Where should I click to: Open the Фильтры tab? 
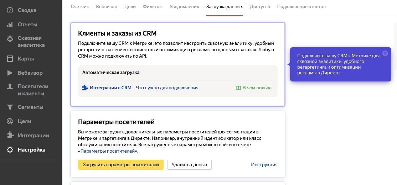click(x=153, y=6)
